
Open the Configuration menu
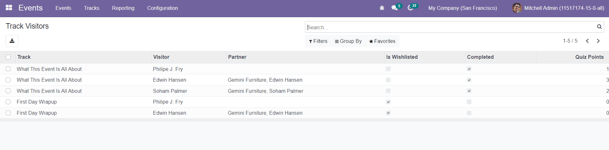[162, 8]
